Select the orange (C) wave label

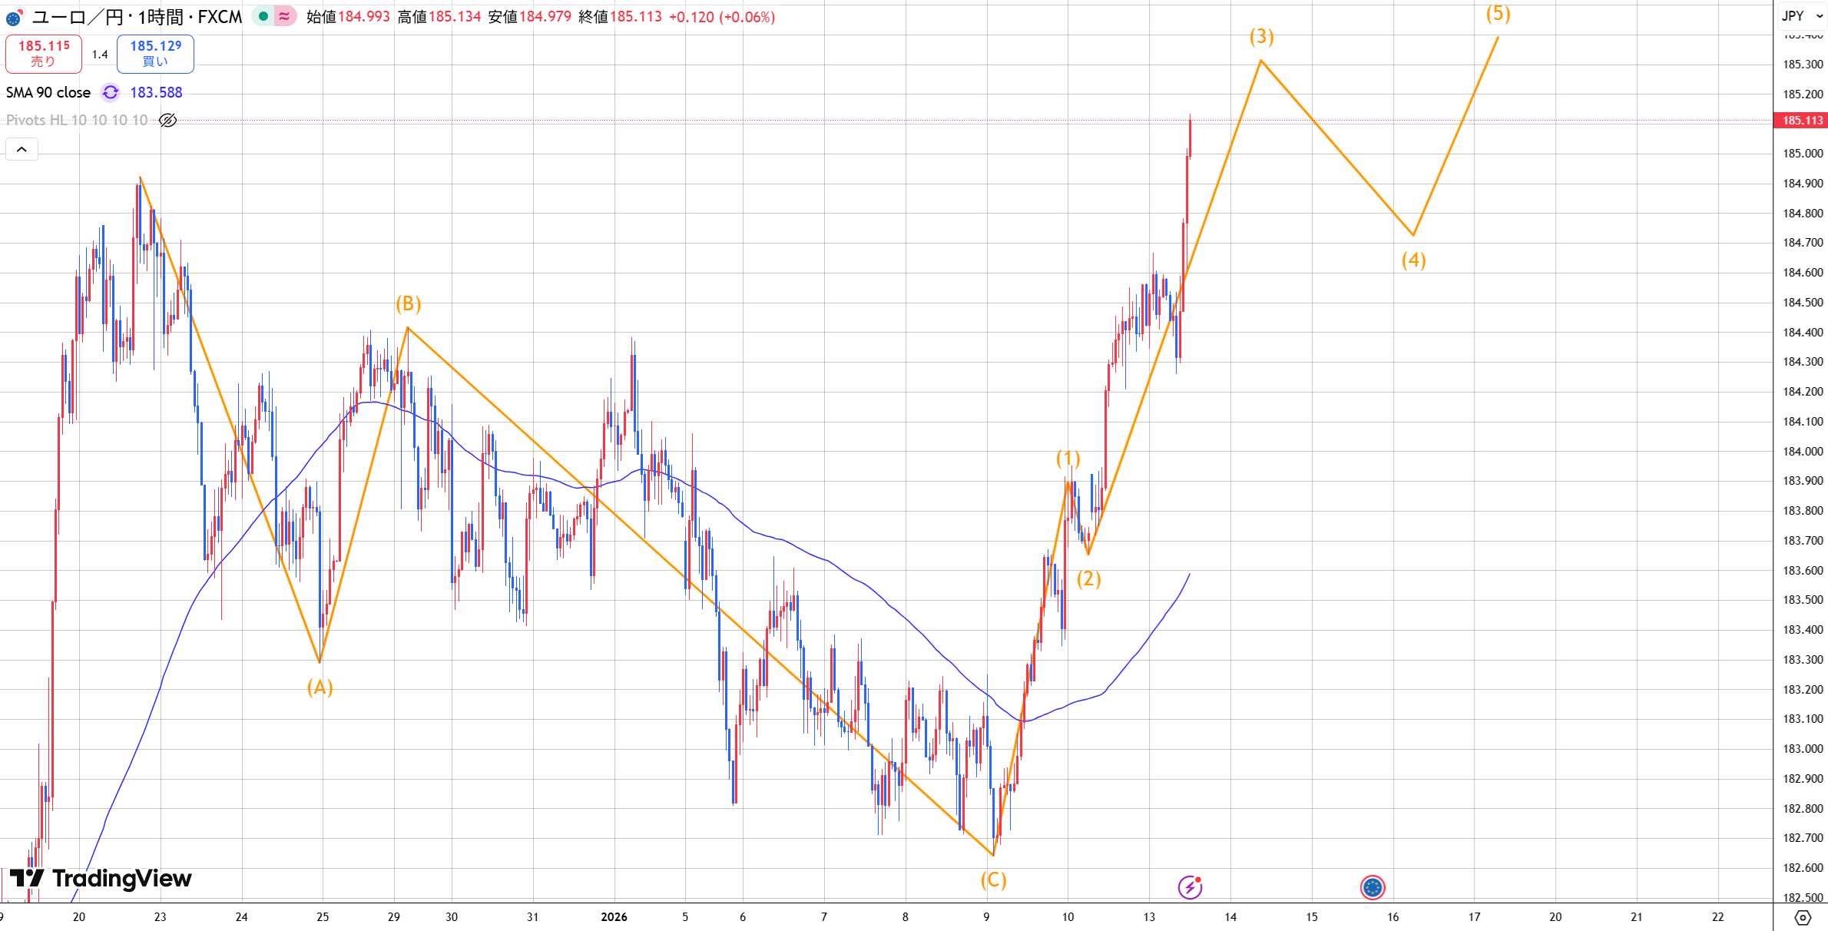[x=993, y=880]
